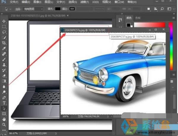Image resolution: width=178 pixels, height=136 pixels.
Task: Select the Lasso tool
Action: click(x=4, y=32)
